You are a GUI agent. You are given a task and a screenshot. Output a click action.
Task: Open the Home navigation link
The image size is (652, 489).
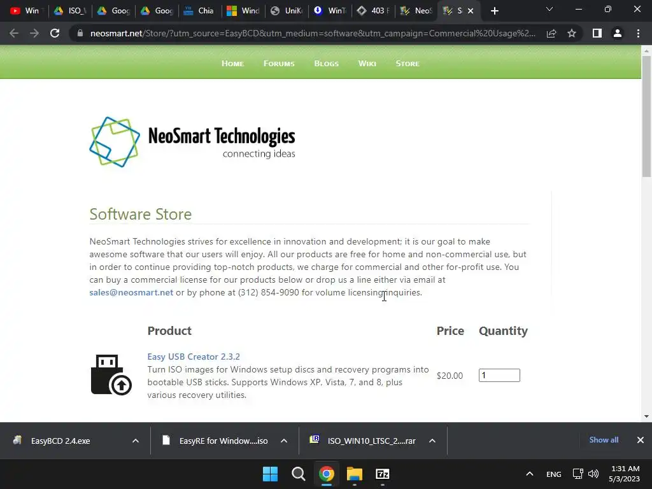232,64
